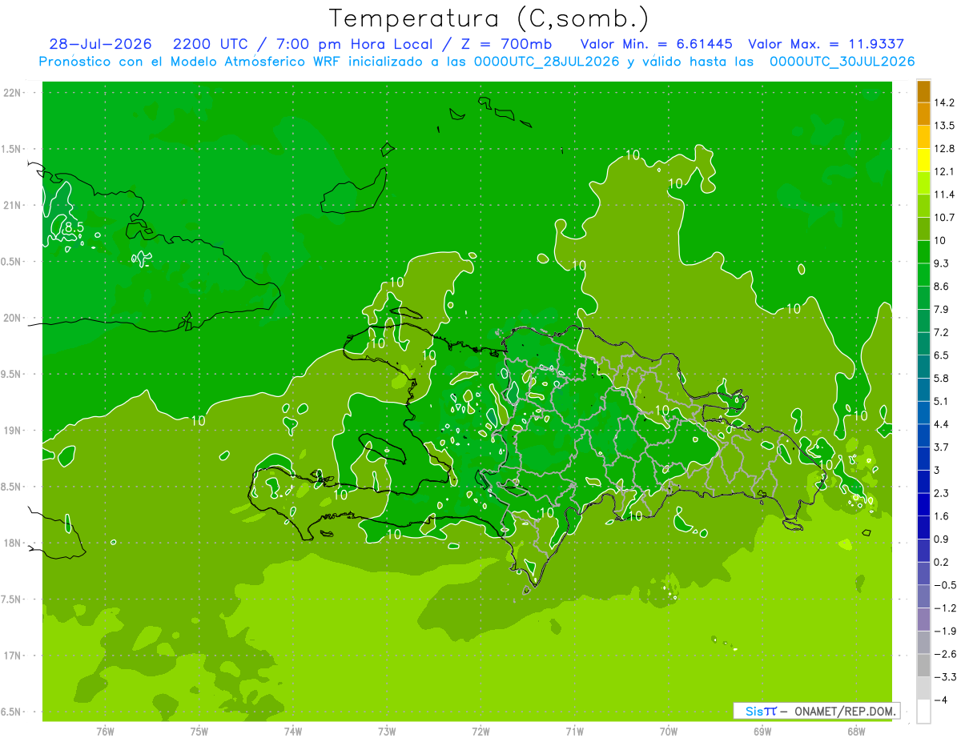Click the "0.9" colorbar scale value
The image size is (961, 742).
click(941, 539)
